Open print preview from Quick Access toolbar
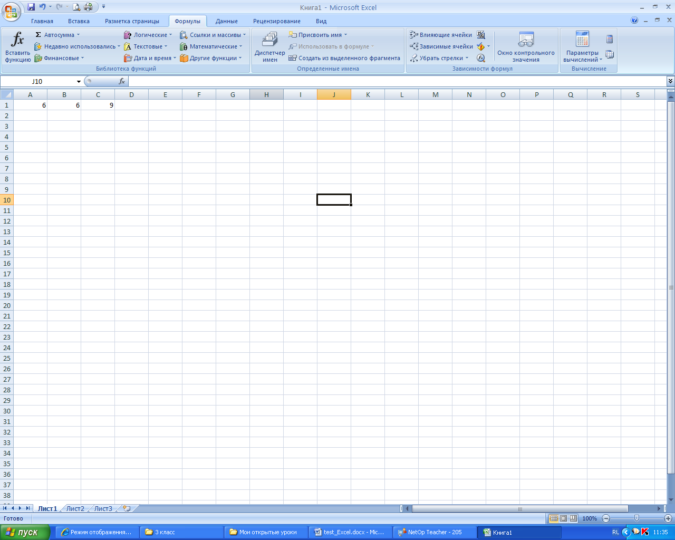The width and height of the screenshot is (675, 540). pyautogui.click(x=76, y=7)
